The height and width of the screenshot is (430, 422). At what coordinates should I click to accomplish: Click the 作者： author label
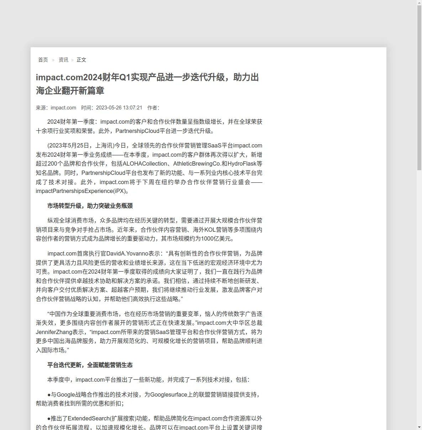click(153, 108)
